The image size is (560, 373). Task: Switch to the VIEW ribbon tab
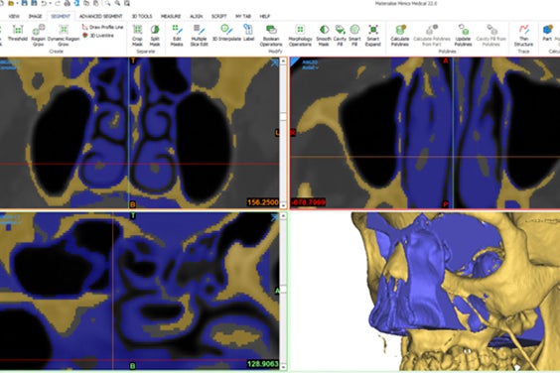(14, 16)
